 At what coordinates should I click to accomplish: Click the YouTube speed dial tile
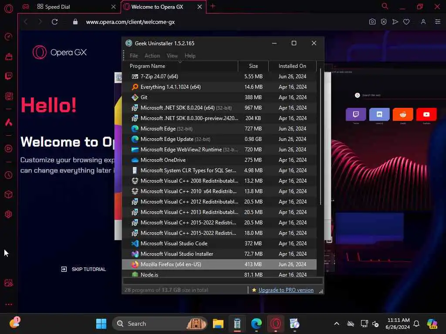(x=426, y=114)
